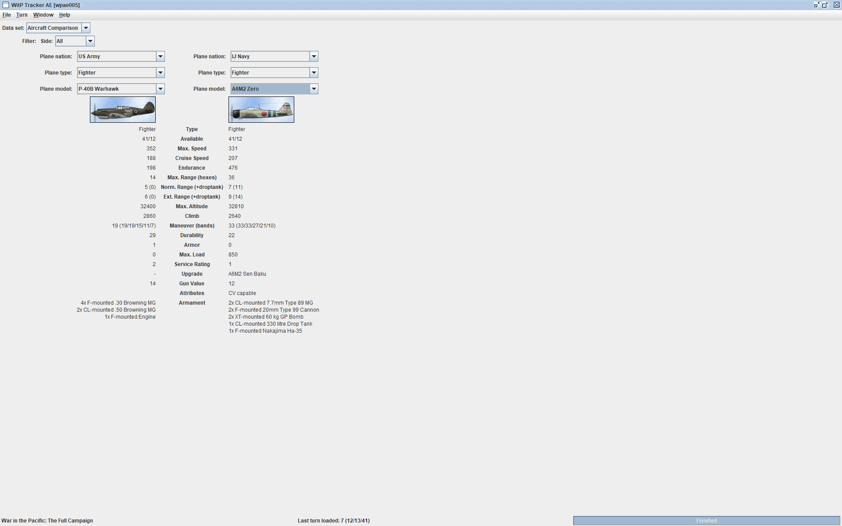This screenshot has width=842, height=526.
Task: Open the Data set dropdown arrow
Action: coord(86,28)
